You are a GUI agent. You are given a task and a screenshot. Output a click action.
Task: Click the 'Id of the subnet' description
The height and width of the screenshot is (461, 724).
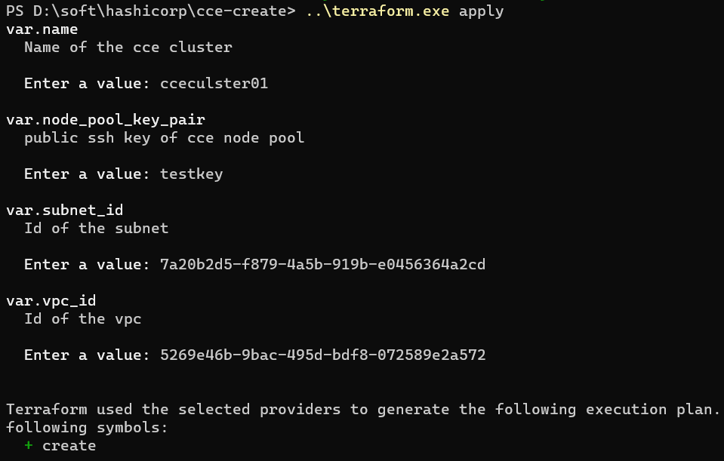96,229
